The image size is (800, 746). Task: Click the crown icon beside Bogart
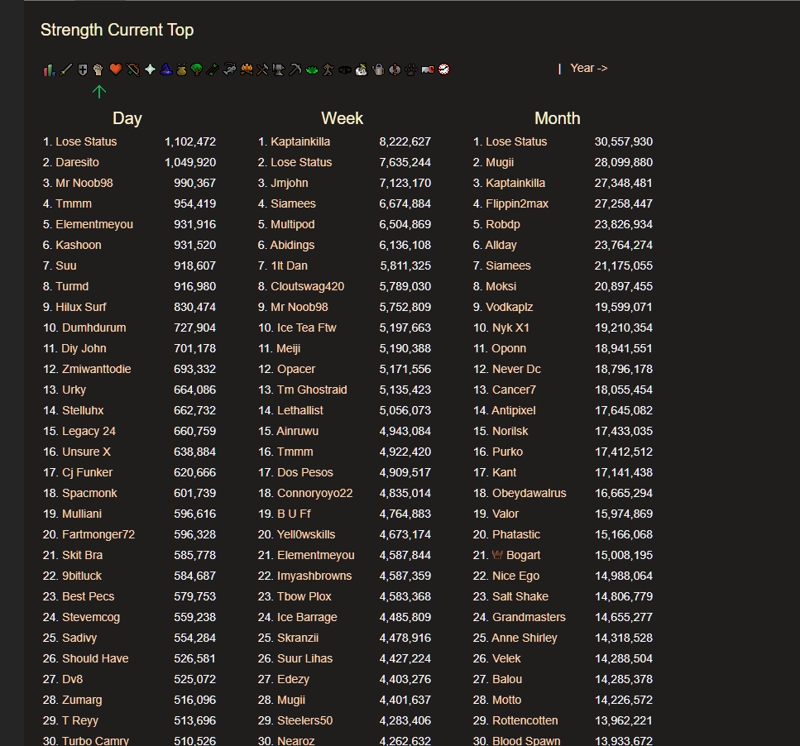click(497, 555)
